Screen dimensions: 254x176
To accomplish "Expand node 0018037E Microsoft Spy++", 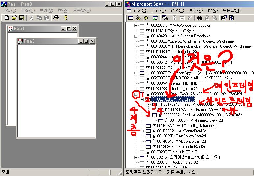I will 136,73.
